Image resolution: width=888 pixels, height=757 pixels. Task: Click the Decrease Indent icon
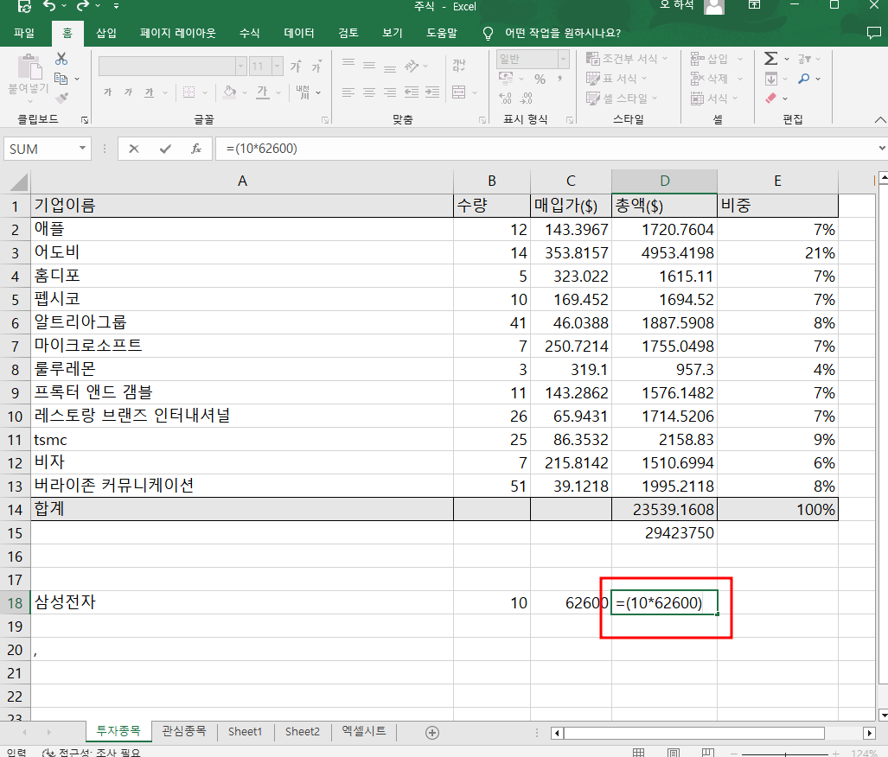(412, 92)
